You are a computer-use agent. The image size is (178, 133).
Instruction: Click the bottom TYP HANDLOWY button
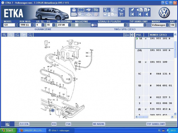pyautogui.click(x=156, y=124)
